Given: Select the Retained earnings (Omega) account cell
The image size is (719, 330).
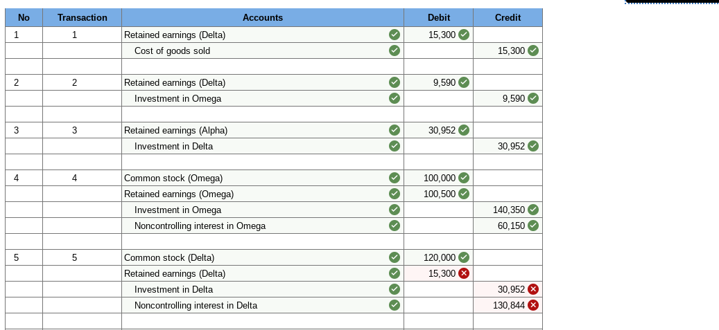Looking at the screenshot, I should (263, 194).
